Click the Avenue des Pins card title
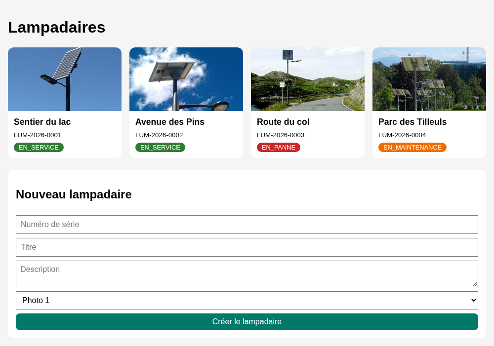The width and height of the screenshot is (494, 346). [x=170, y=122]
